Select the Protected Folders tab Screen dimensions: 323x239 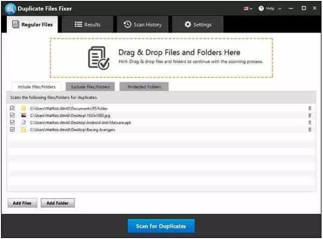144,87
